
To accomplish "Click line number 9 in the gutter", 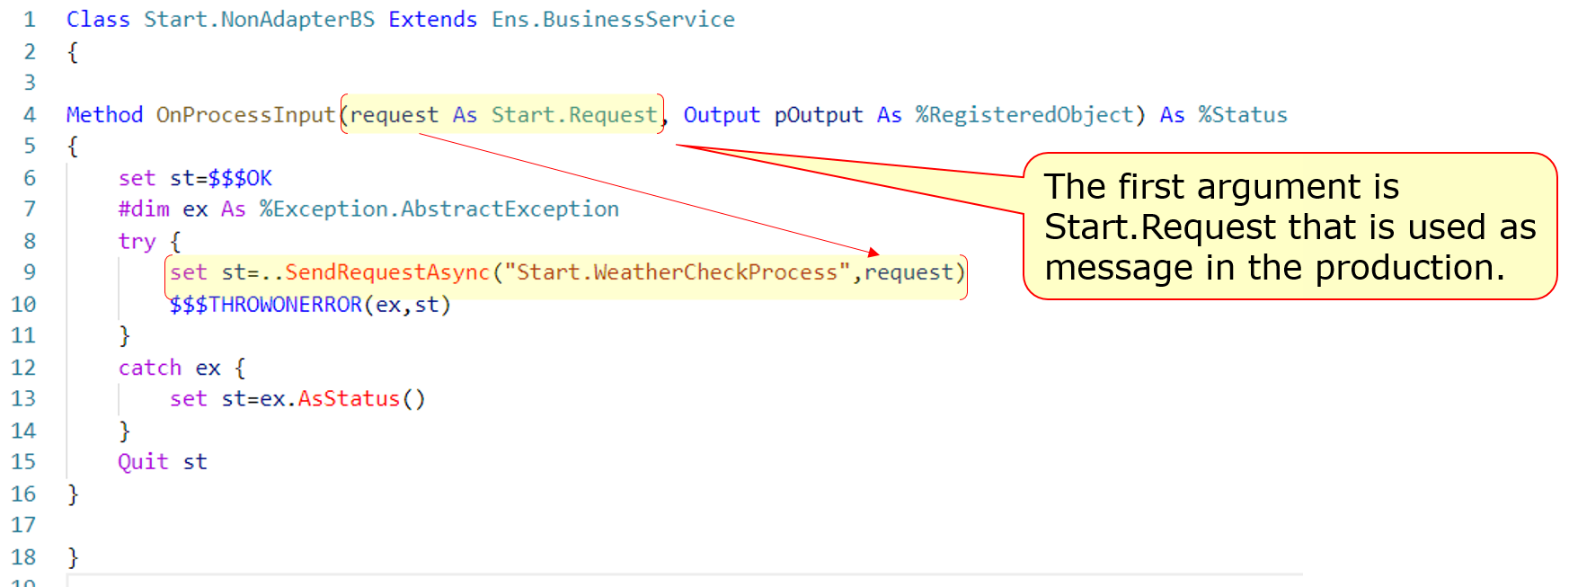I will (30, 272).
